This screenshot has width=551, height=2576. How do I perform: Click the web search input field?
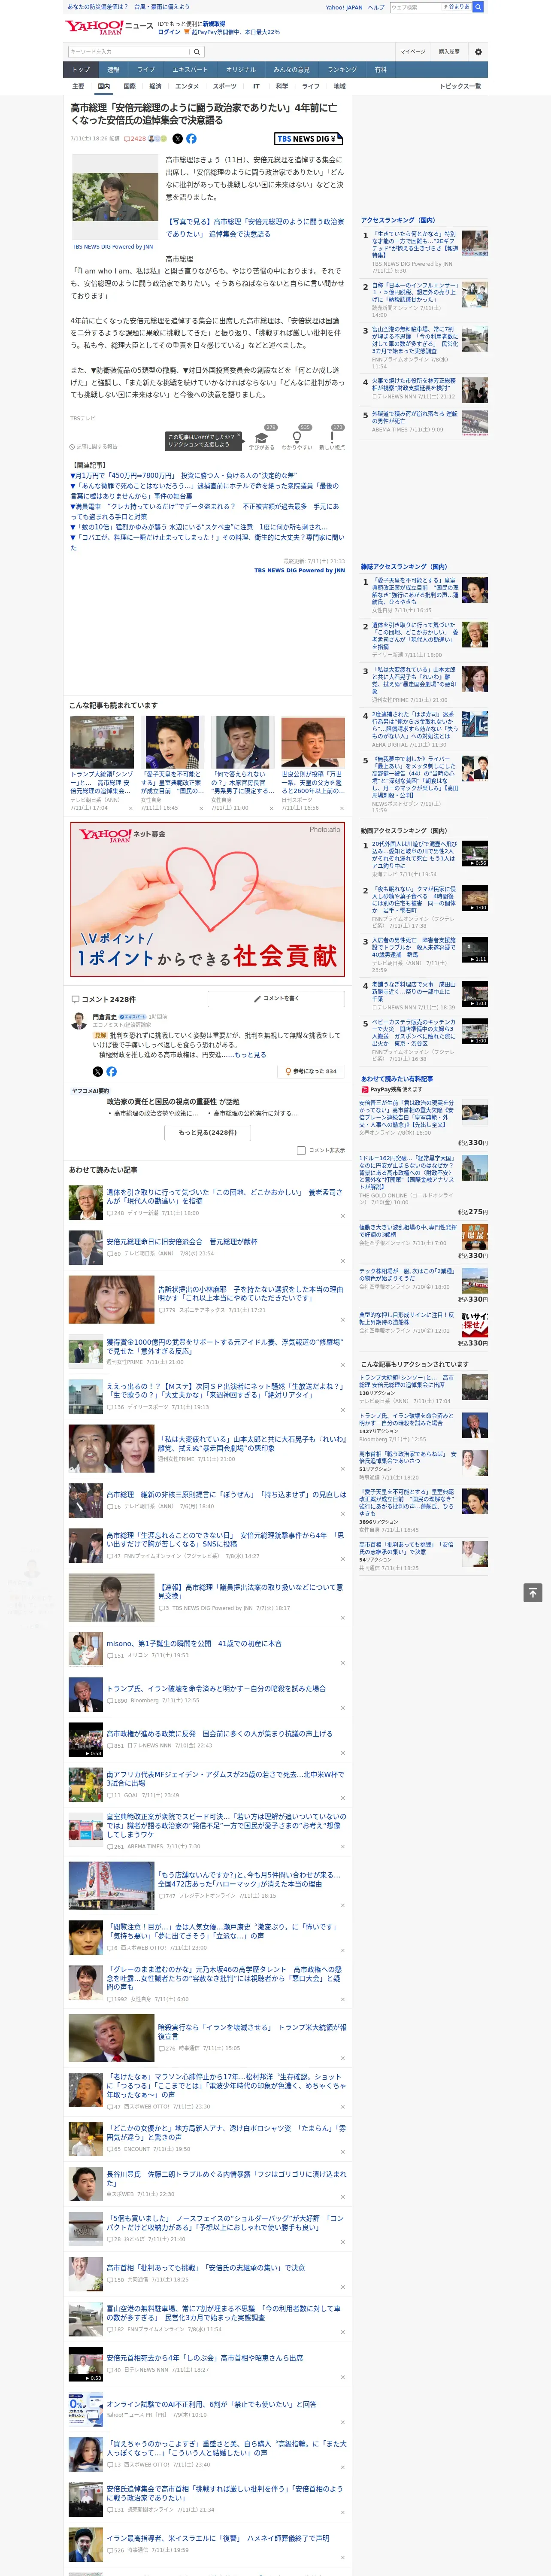click(415, 7)
